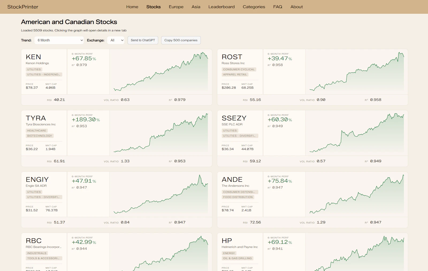The width and height of the screenshot is (428, 271).
Task: Open the ROST stock price graph
Action: point(357,72)
